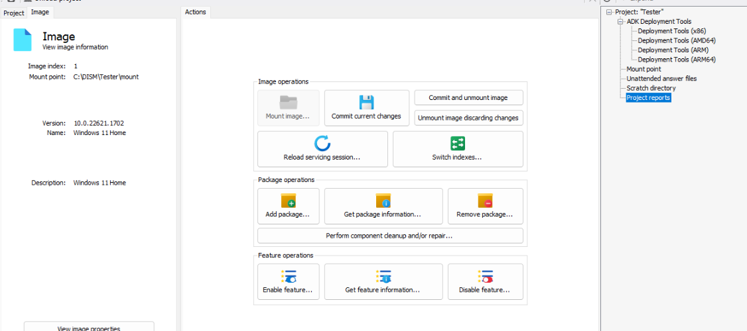The image size is (747, 331).
Task: Collapse the ADK Deployment Tools node
Action: (x=620, y=22)
